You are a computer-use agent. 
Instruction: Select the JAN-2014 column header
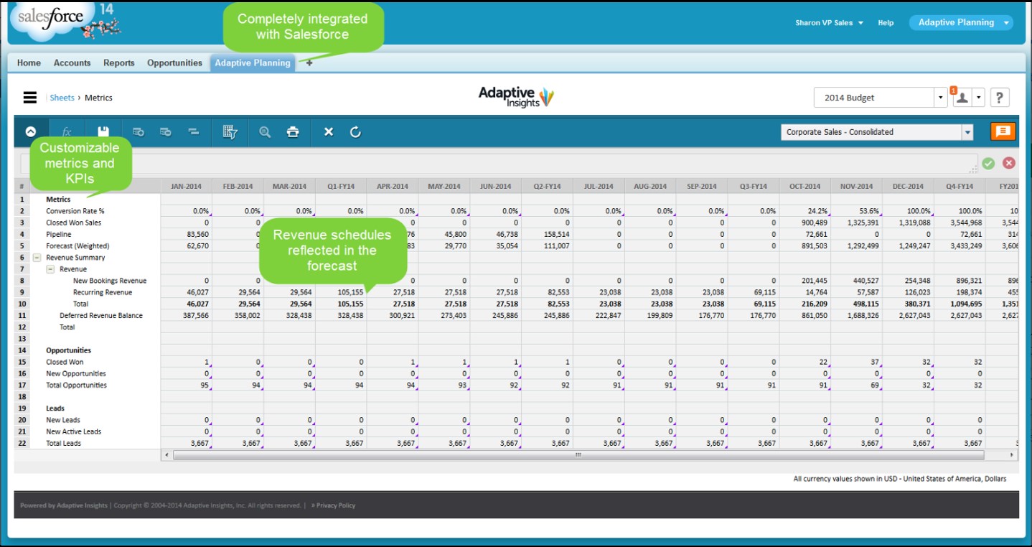(186, 186)
